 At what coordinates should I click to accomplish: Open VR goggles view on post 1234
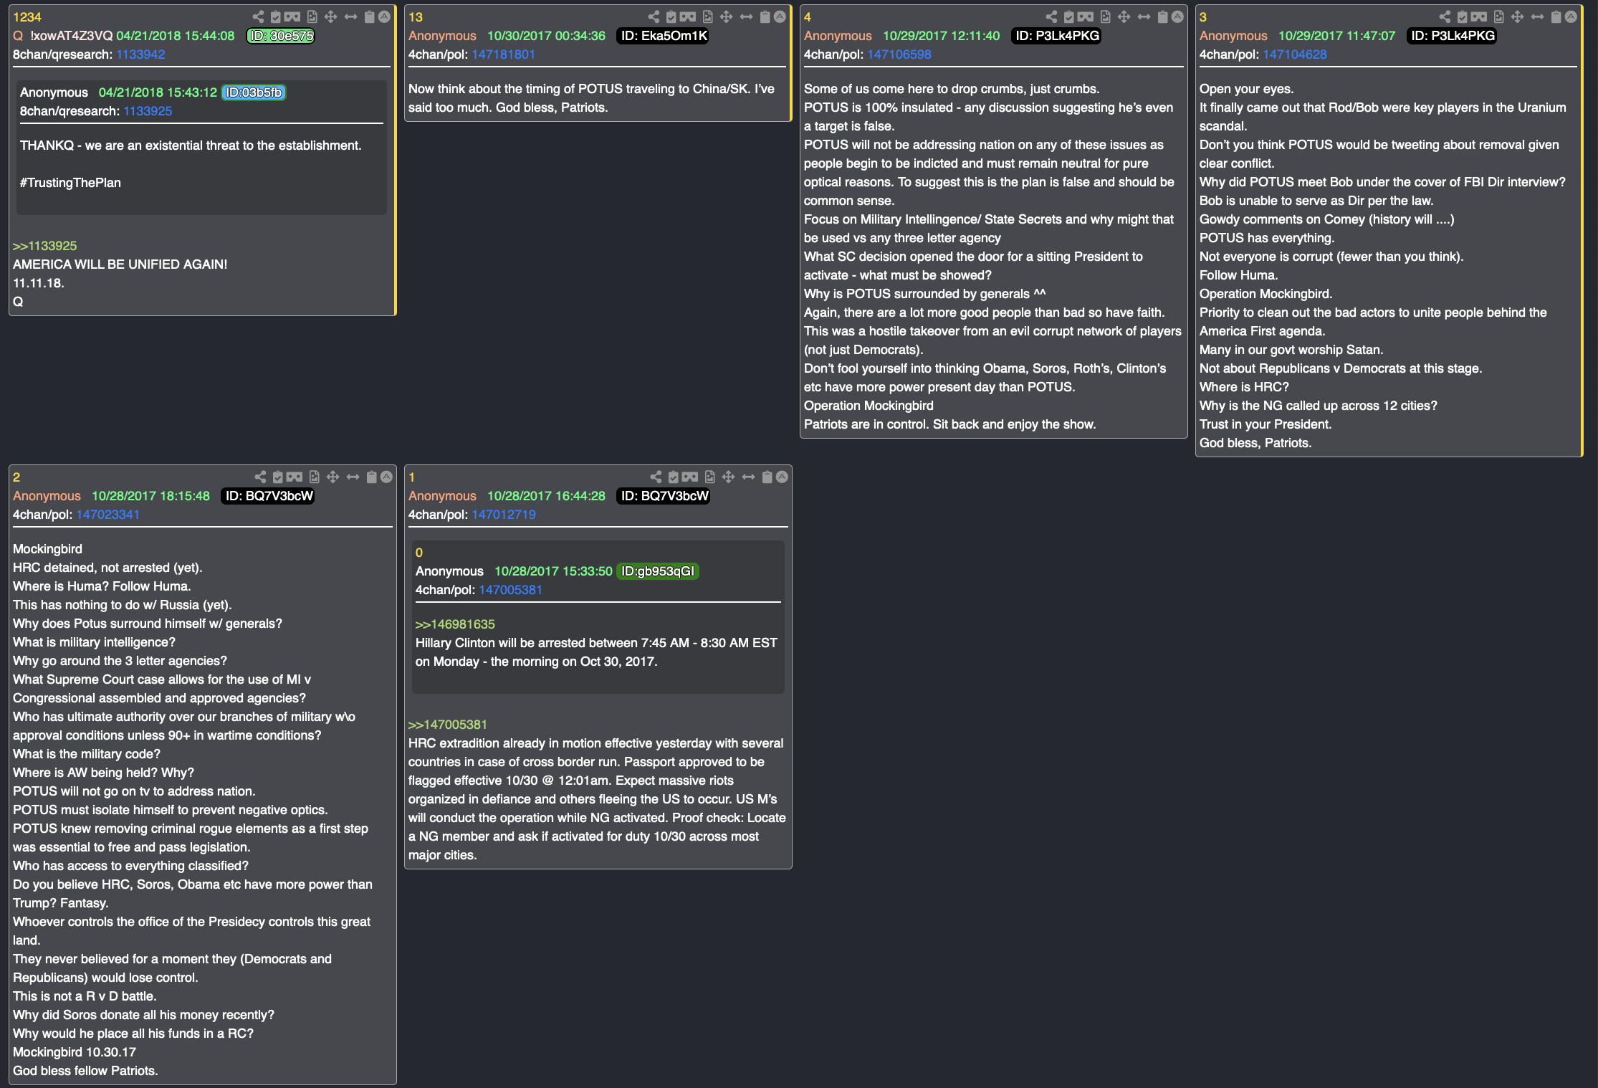[x=292, y=16]
